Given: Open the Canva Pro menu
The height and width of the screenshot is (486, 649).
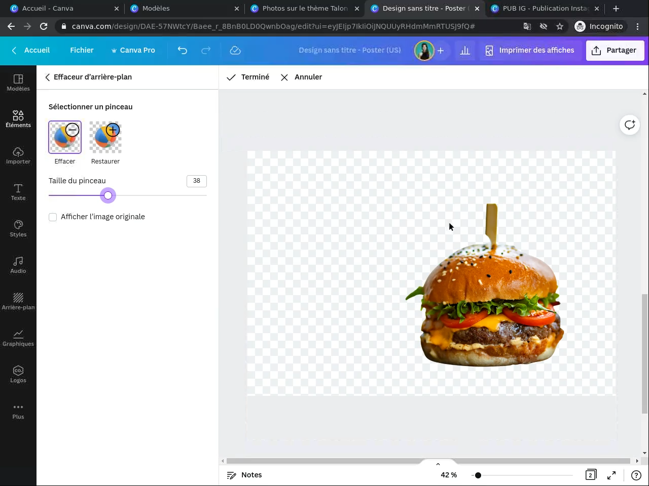Looking at the screenshot, I should point(133,50).
